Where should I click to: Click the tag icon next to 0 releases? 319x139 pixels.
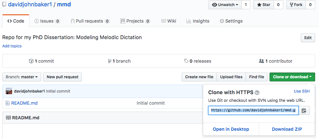(x=186, y=61)
